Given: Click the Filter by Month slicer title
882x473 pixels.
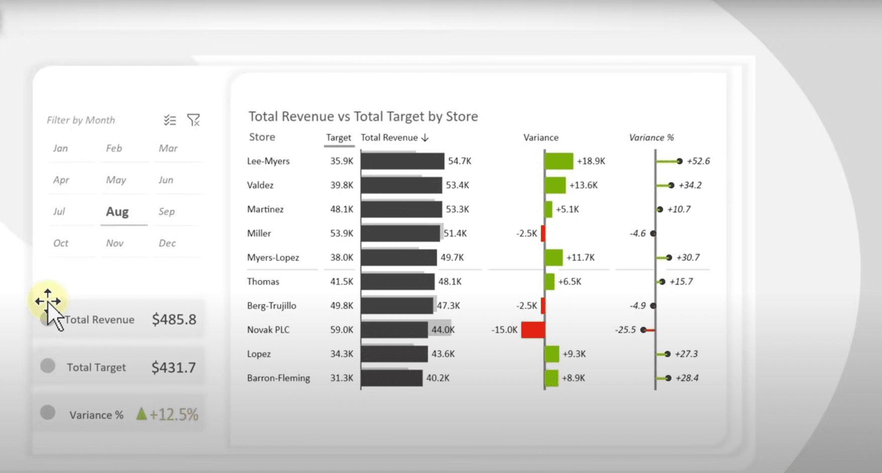Looking at the screenshot, I should click(x=81, y=120).
